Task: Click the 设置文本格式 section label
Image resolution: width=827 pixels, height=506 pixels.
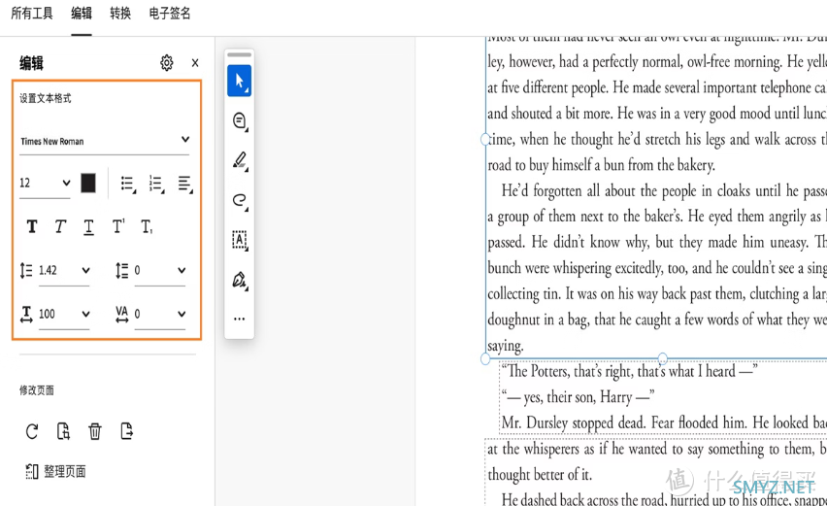Action: coord(46,98)
